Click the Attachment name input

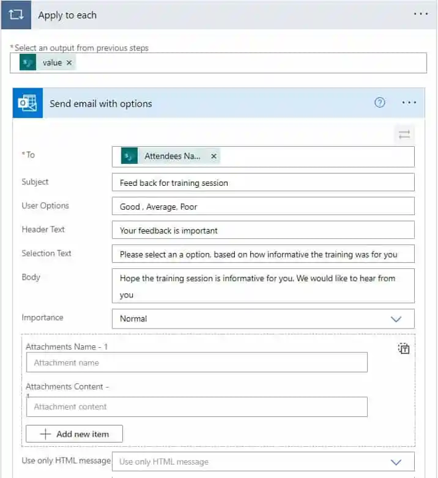(x=196, y=362)
